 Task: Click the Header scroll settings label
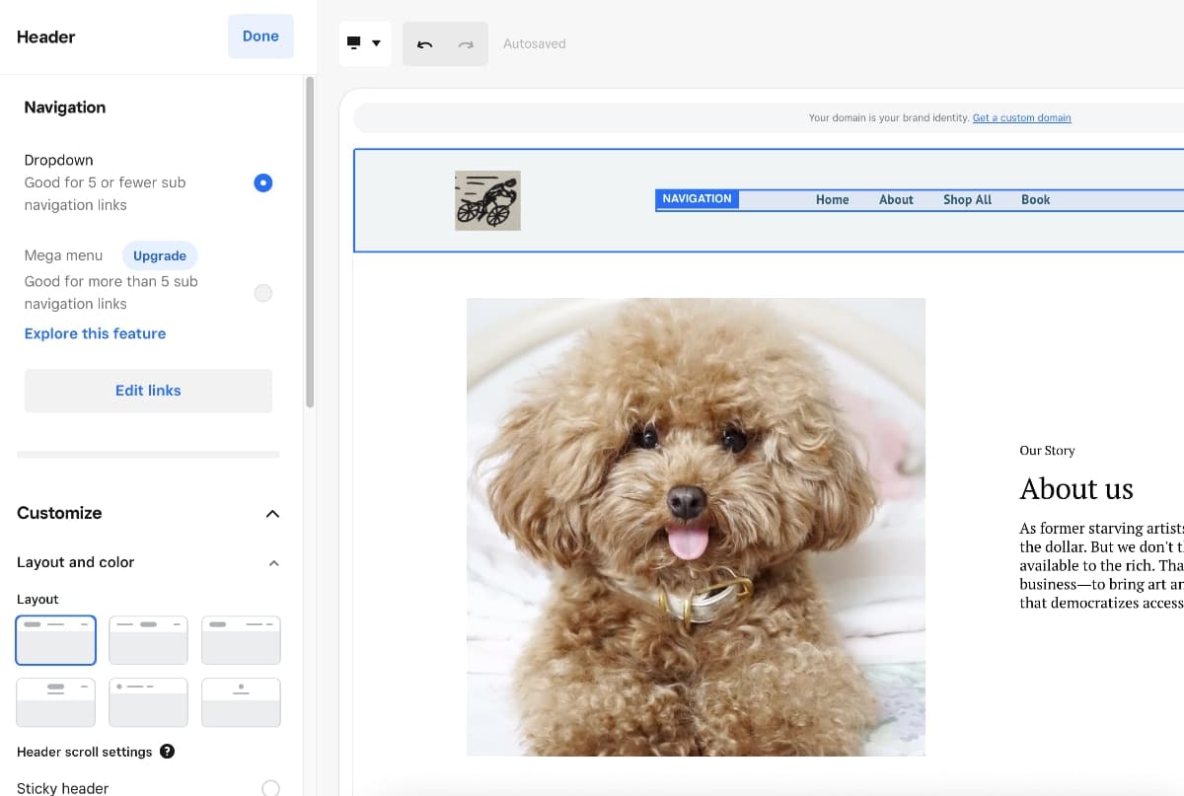point(85,752)
